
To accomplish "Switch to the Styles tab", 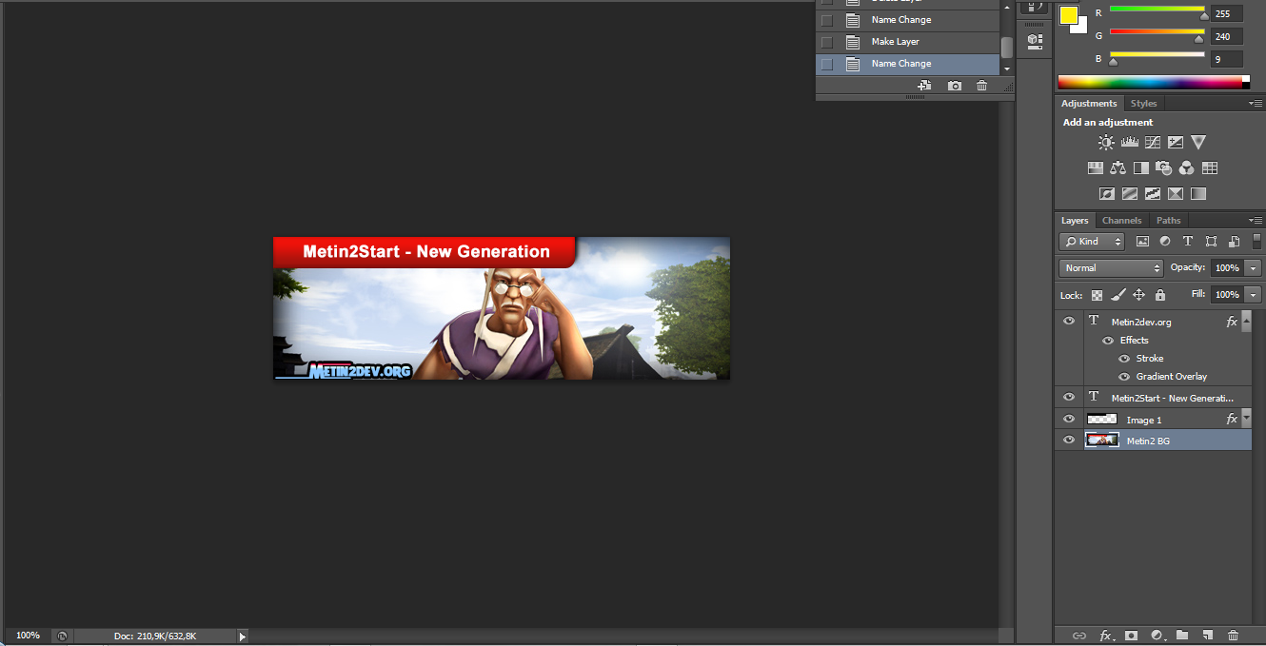I will [x=1143, y=104].
